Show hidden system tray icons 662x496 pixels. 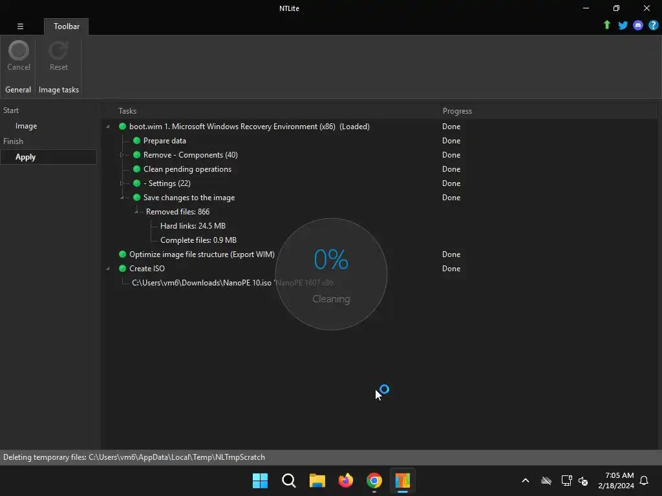point(525,480)
